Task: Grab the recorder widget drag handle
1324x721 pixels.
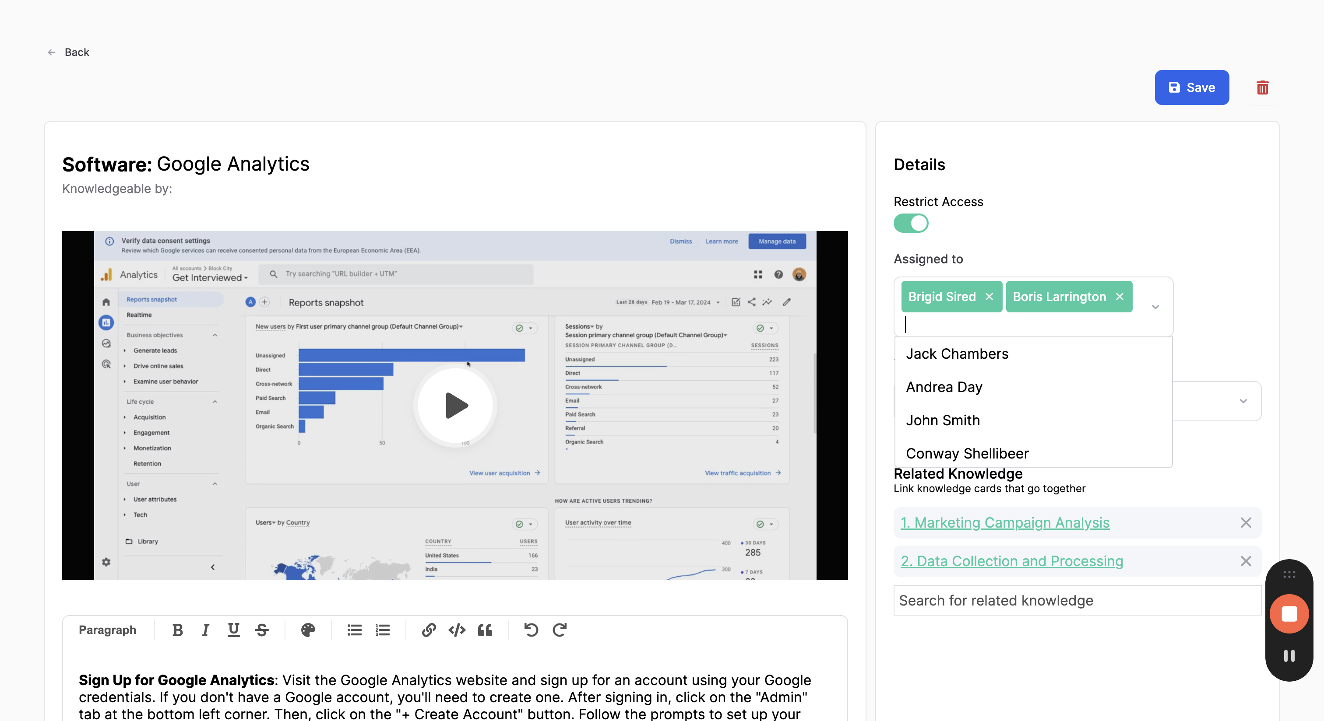Action: click(x=1289, y=574)
